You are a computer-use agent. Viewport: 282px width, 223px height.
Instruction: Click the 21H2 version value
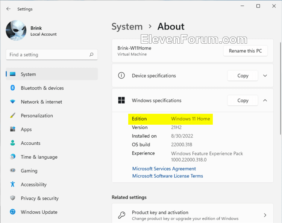pos(176,127)
